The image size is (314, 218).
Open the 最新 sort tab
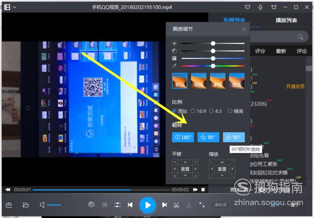[281, 51]
